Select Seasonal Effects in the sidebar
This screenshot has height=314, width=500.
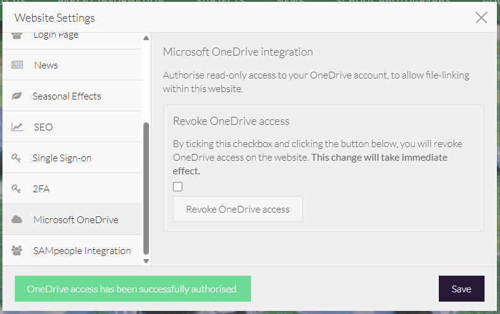66,96
